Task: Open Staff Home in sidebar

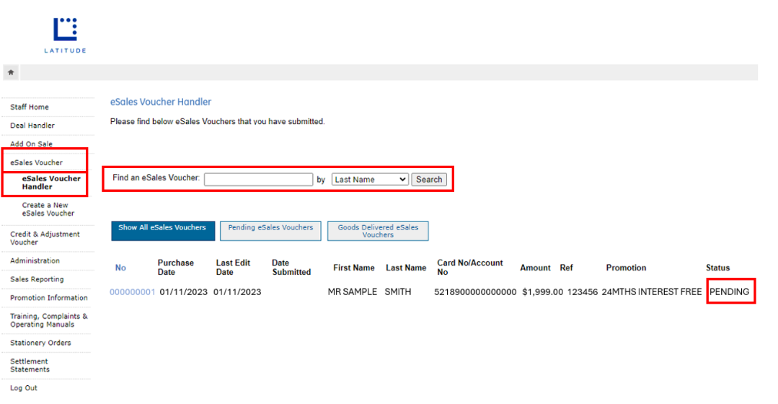Action: click(30, 107)
